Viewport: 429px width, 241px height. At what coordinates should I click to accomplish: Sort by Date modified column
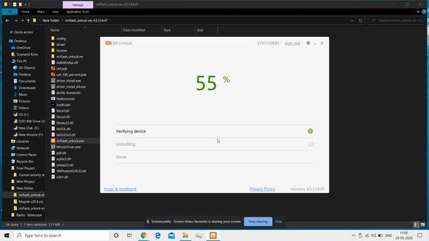(x=134, y=30)
